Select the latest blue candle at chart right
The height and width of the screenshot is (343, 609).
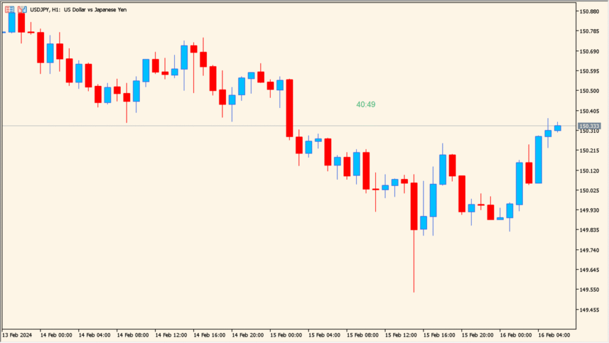[x=558, y=128]
